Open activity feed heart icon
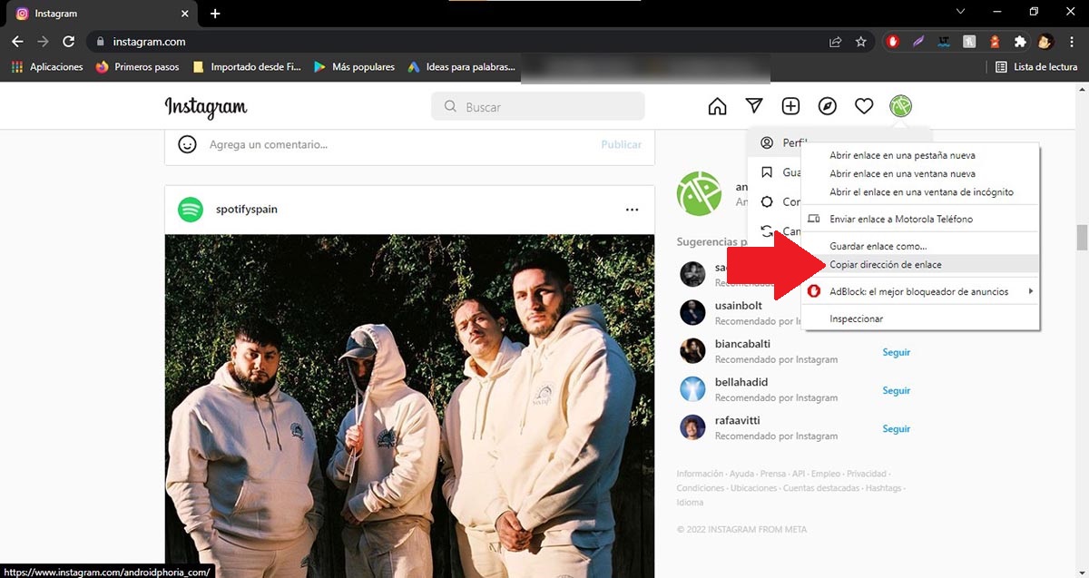Viewport: 1089px width, 578px height. click(x=864, y=107)
